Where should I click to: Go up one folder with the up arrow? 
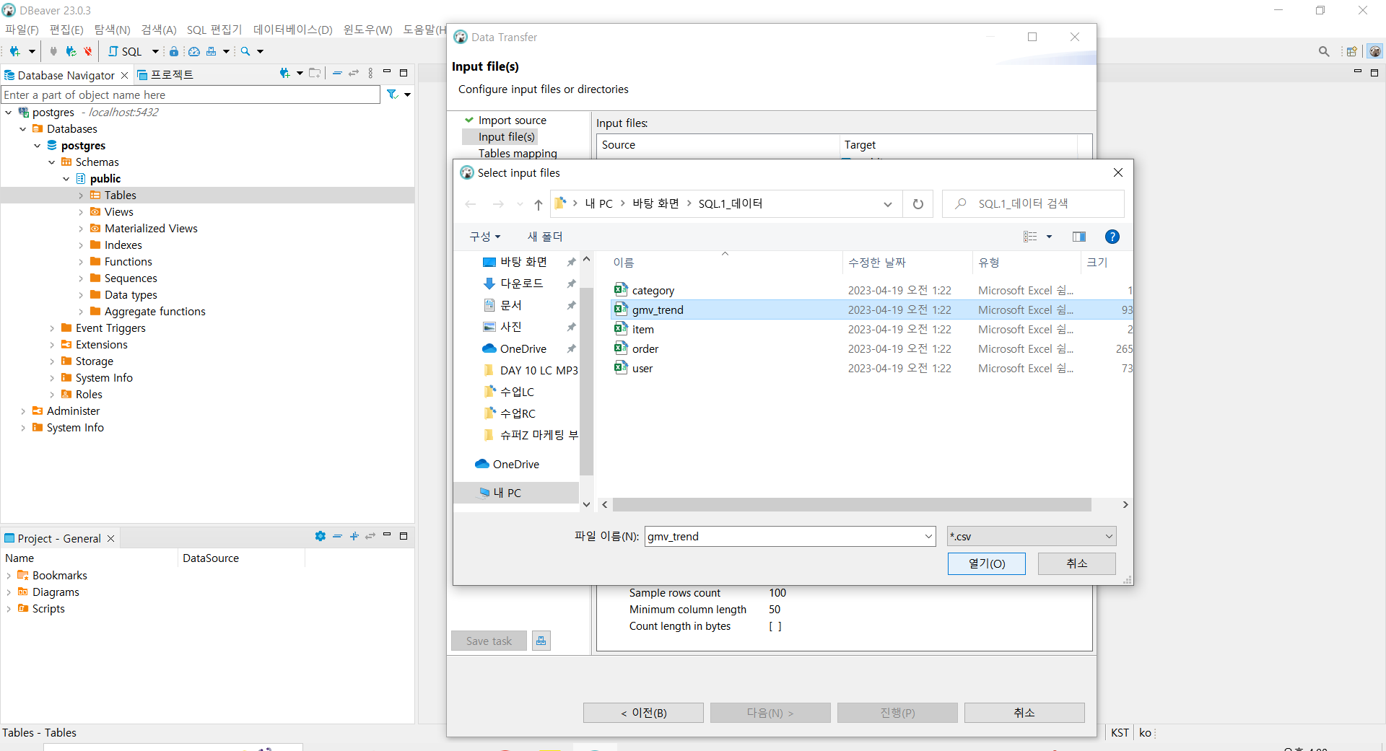point(539,204)
